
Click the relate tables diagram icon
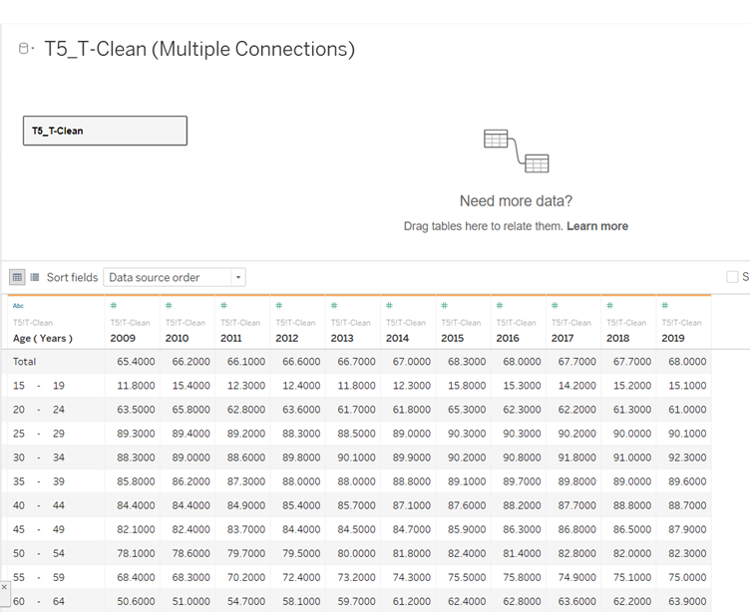point(516,151)
